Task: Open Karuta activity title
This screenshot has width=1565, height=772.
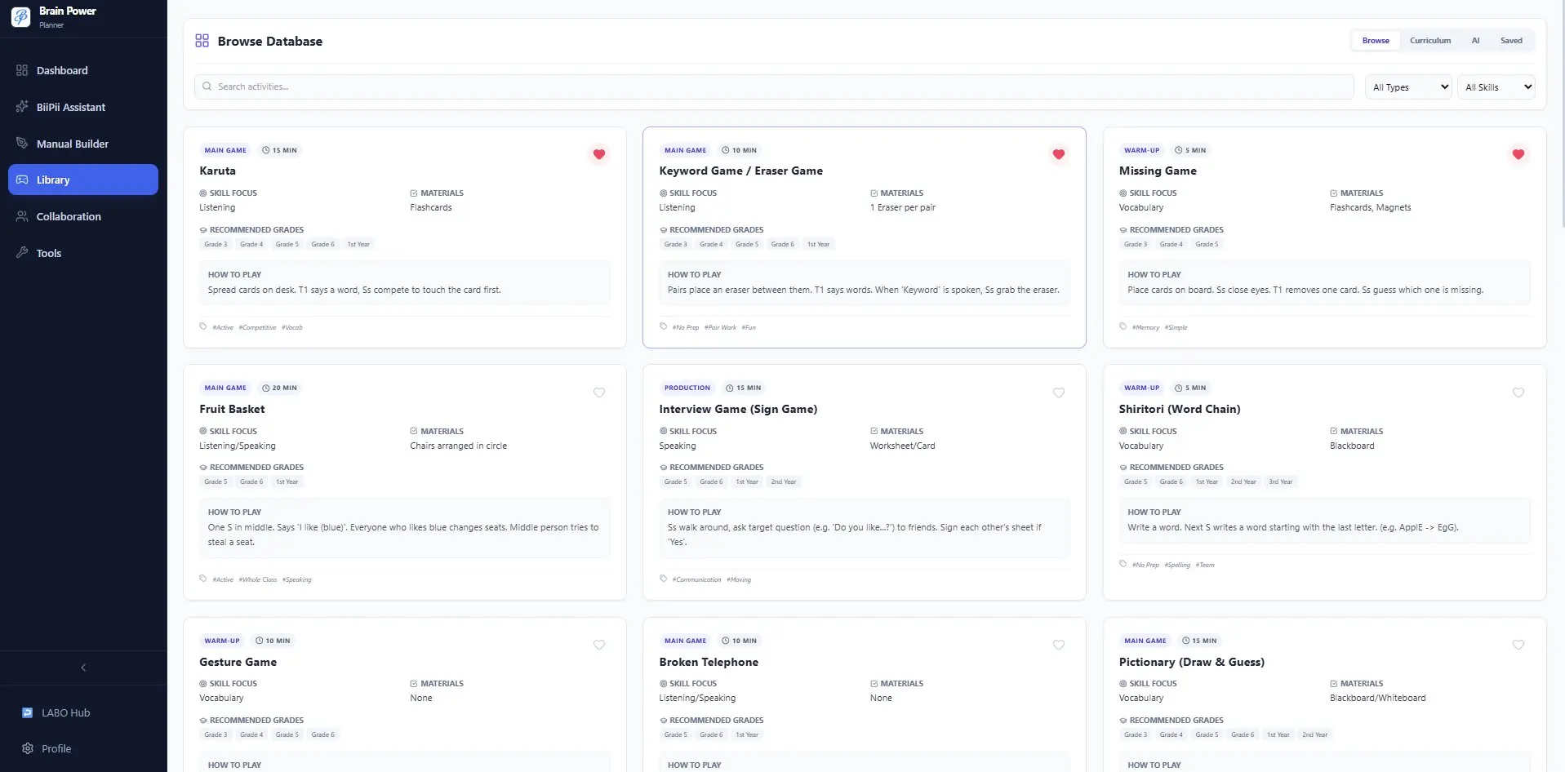Action: (x=217, y=171)
